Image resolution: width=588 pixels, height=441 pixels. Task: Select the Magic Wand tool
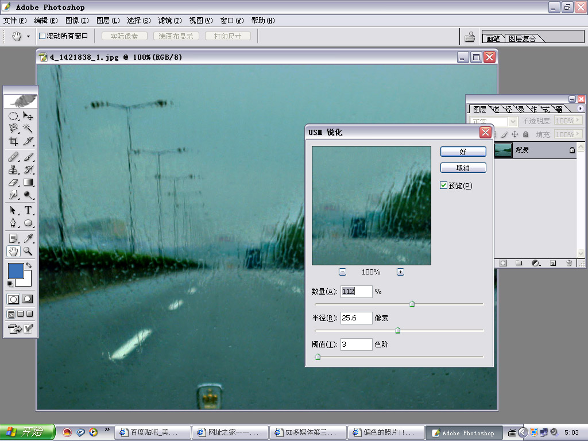coord(28,128)
